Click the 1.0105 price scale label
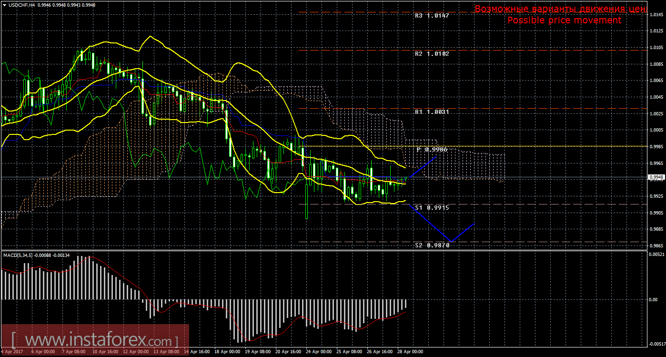 656,48
